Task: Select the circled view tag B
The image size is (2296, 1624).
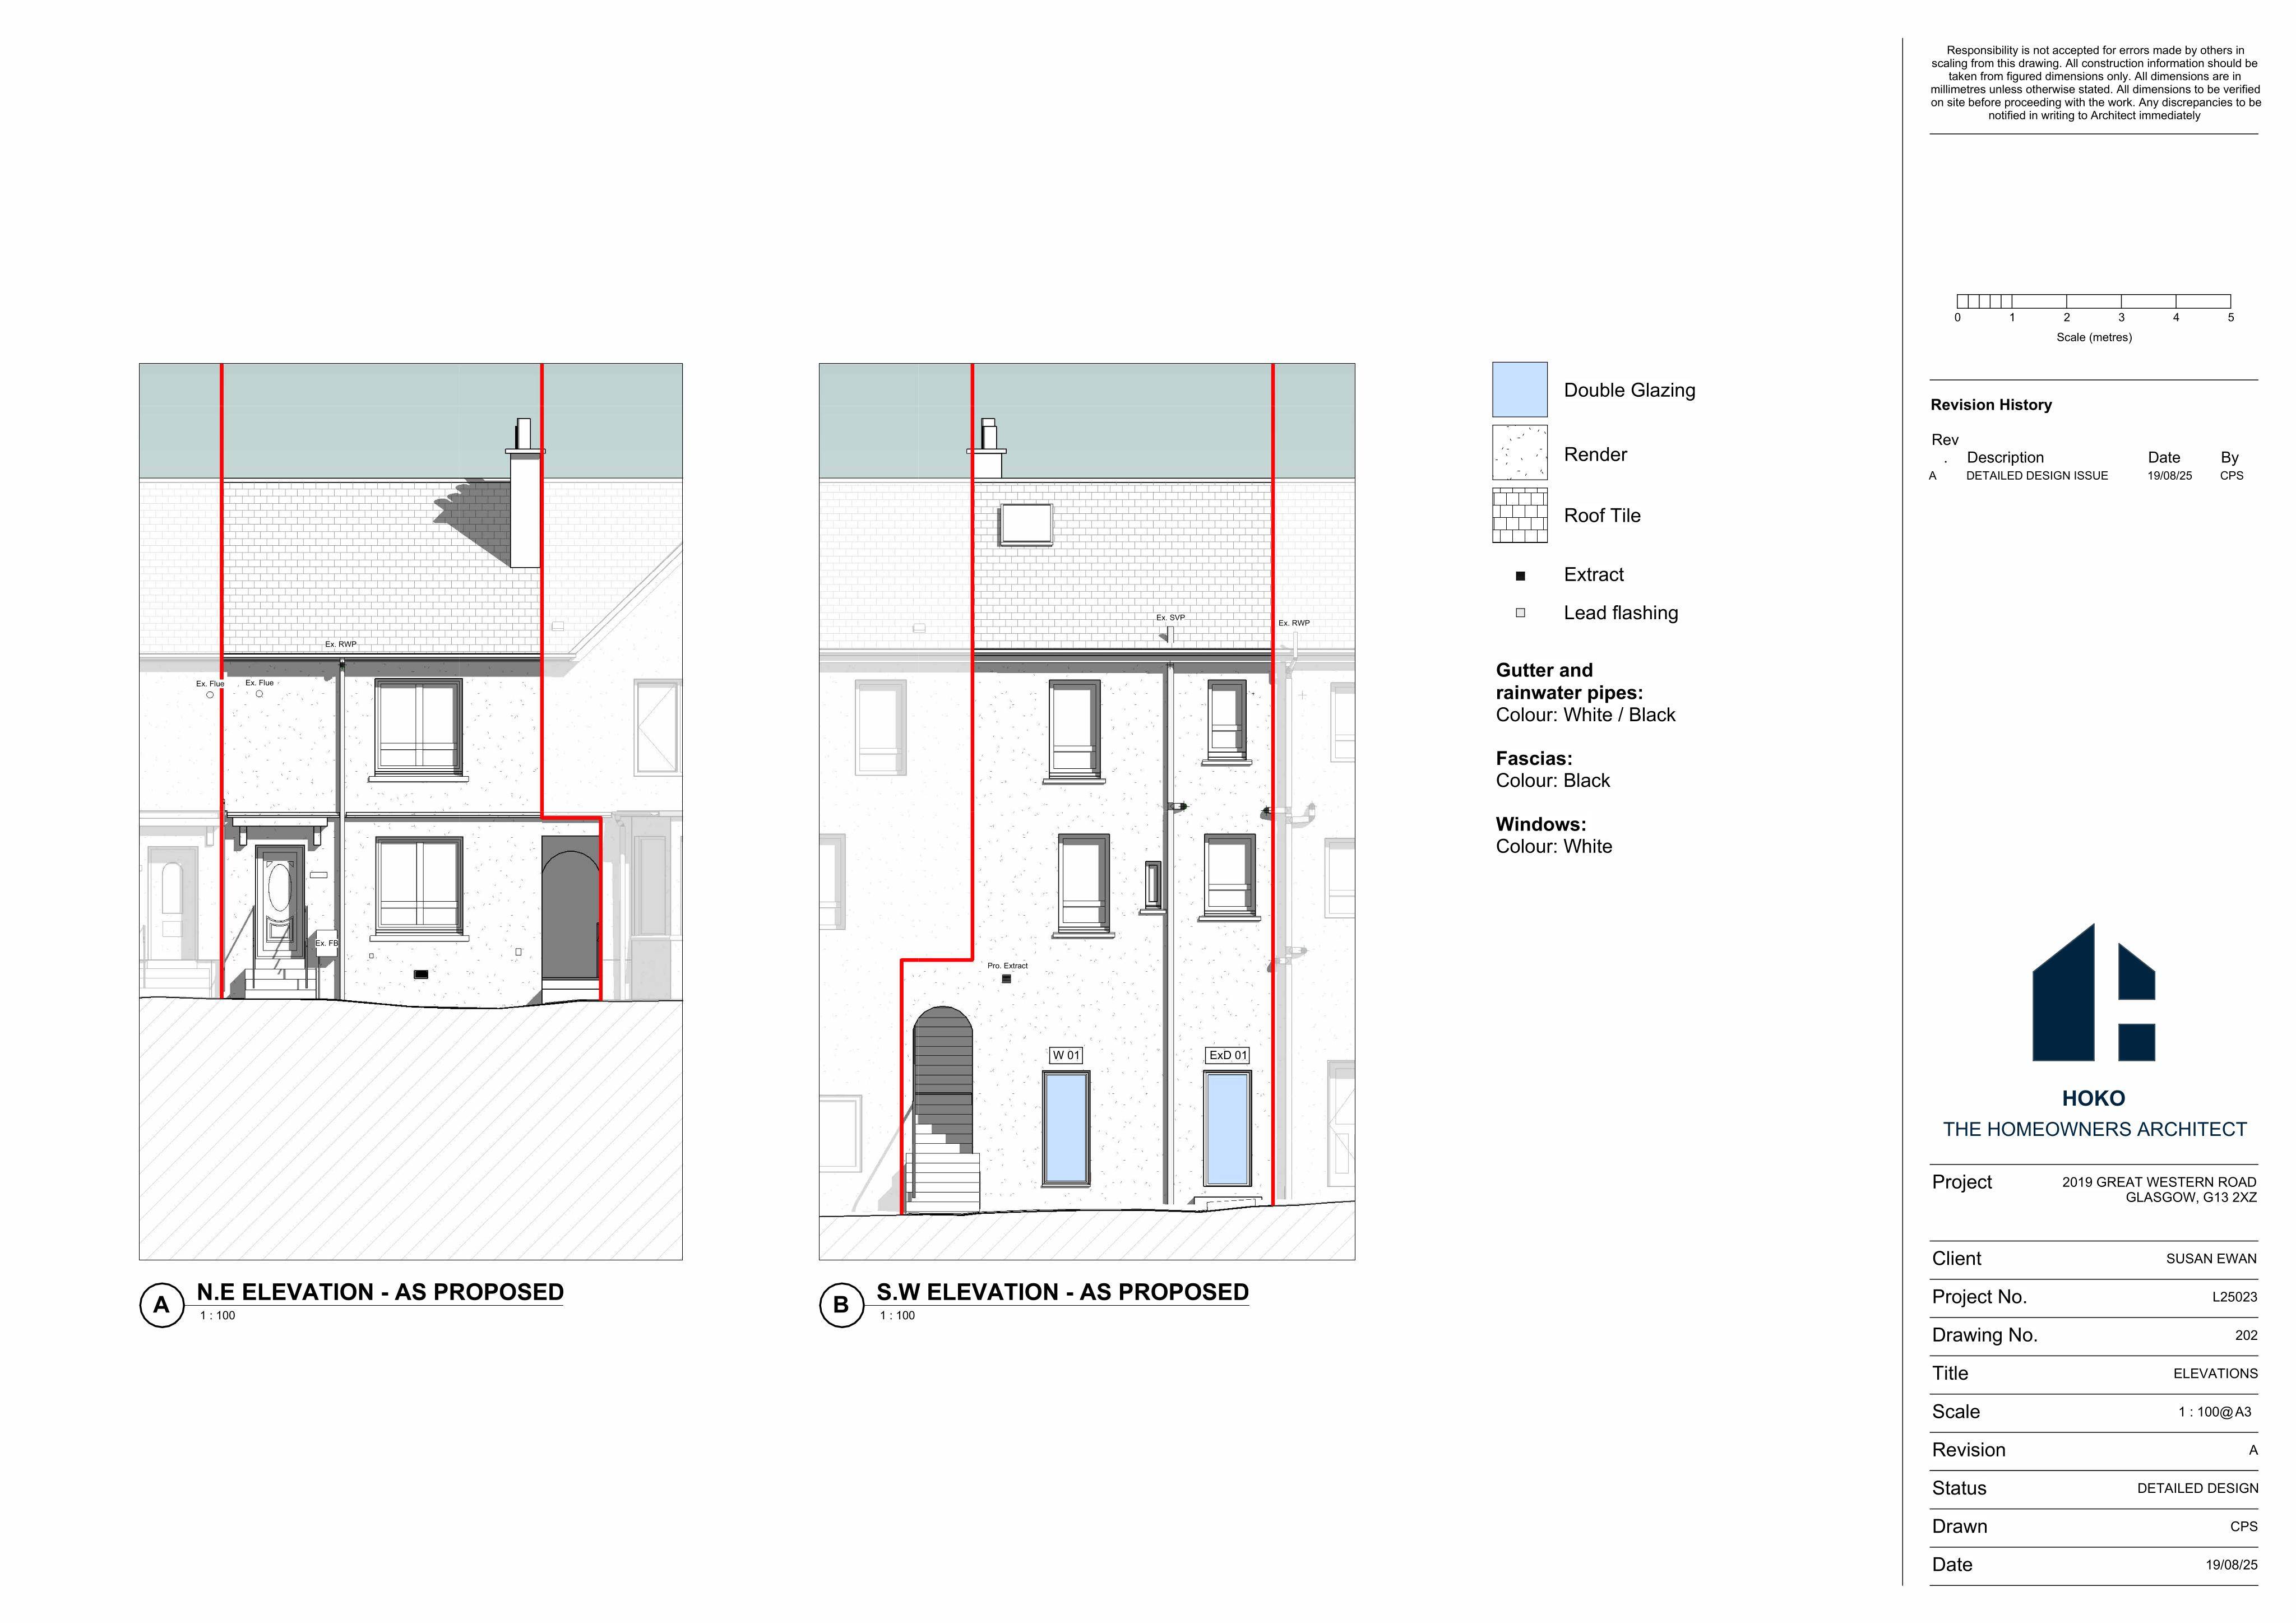Action: click(841, 1305)
